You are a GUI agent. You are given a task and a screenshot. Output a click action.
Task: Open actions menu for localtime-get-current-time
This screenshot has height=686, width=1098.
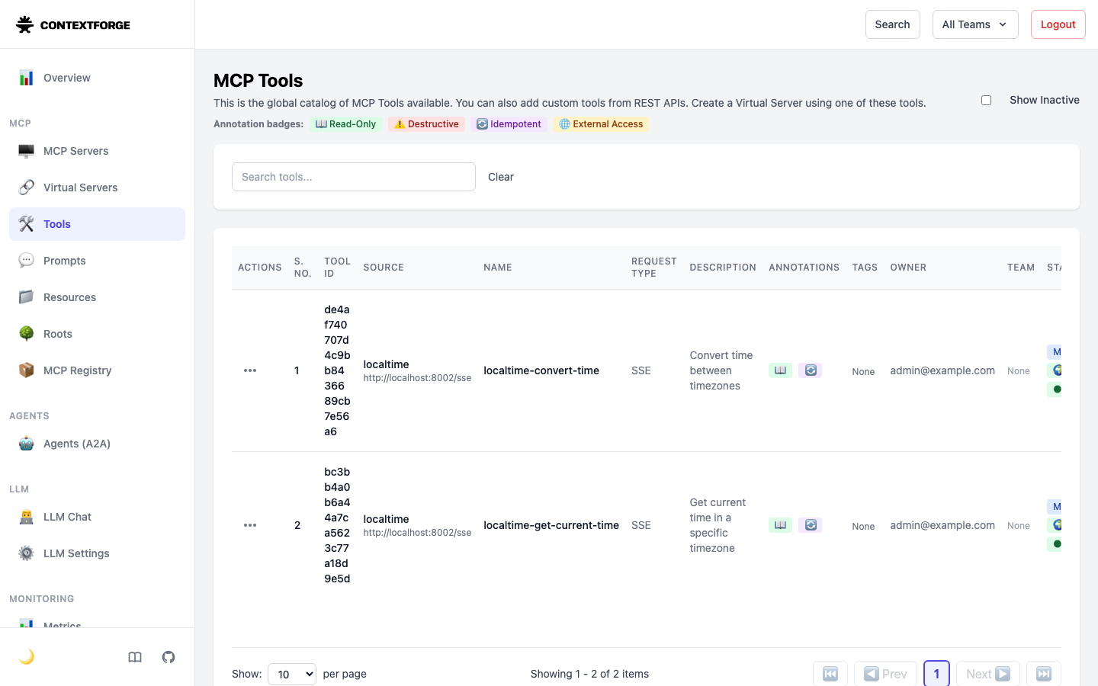250,525
